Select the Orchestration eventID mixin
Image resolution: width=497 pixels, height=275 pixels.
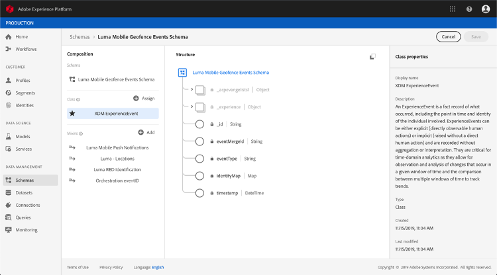tap(117, 180)
